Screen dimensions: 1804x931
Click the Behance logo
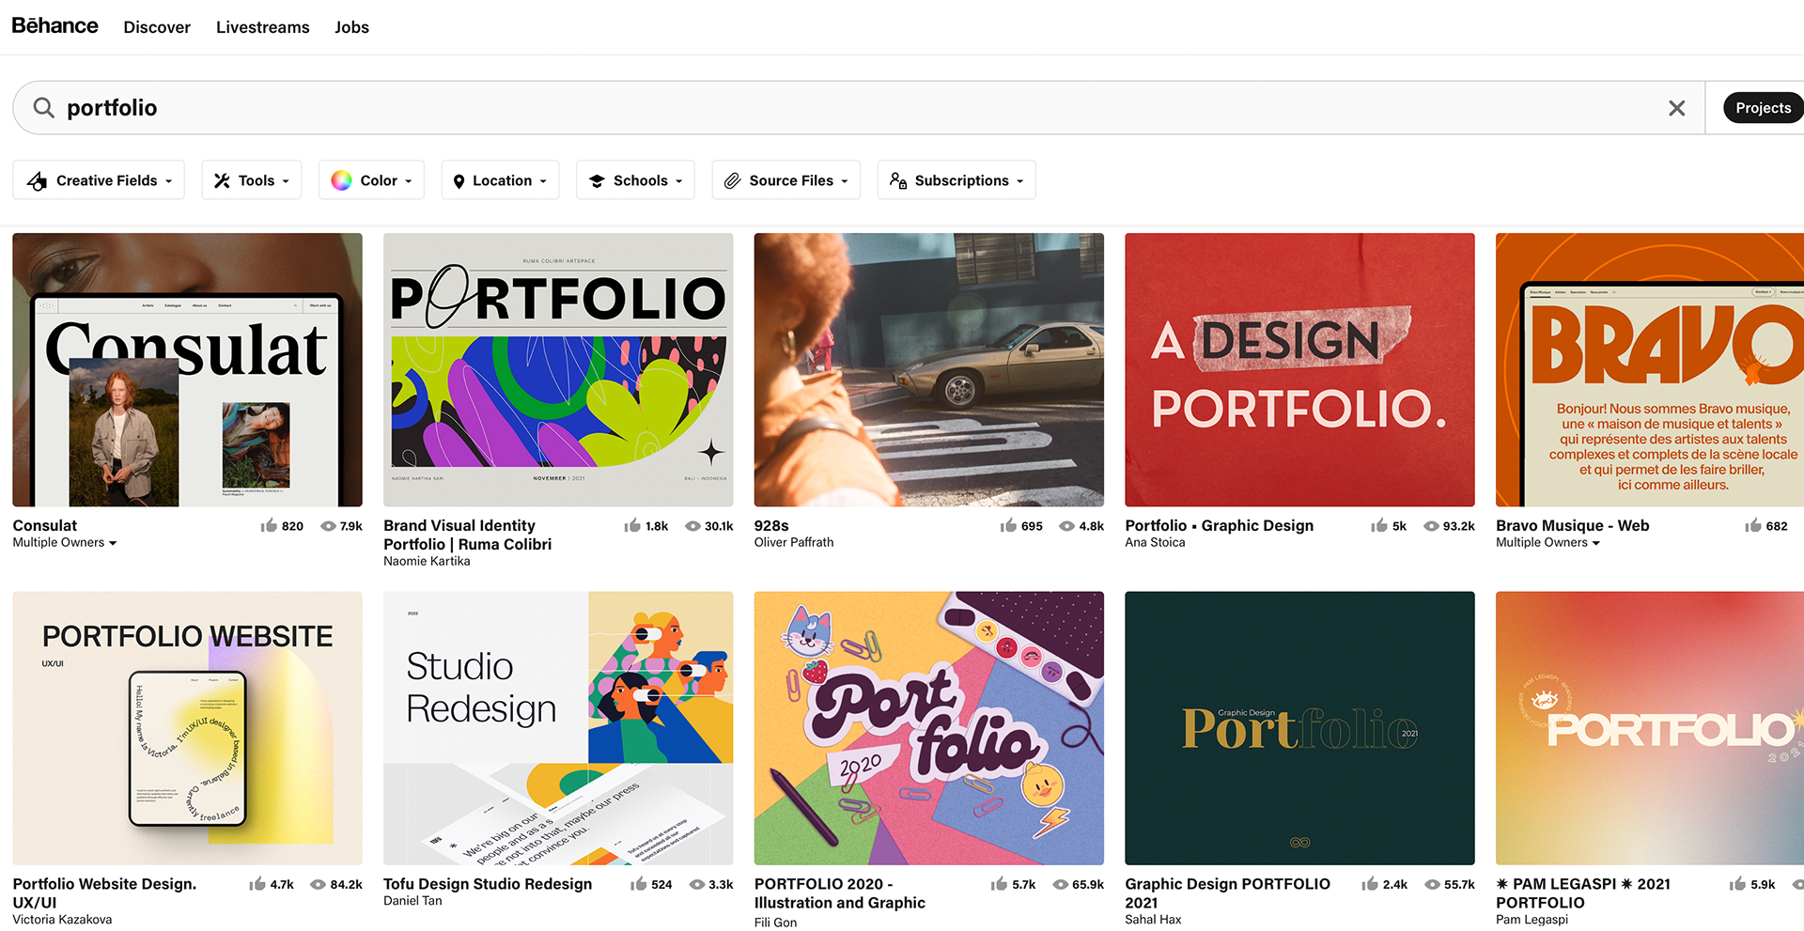pyautogui.click(x=54, y=25)
